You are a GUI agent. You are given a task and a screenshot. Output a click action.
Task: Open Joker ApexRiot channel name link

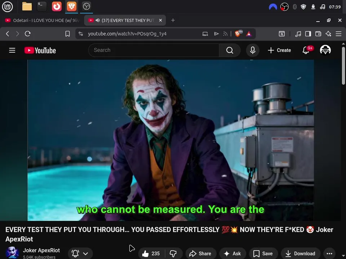41,250
